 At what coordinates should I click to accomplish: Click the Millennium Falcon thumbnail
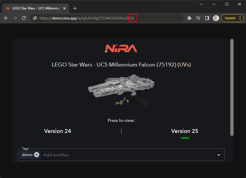click(121, 92)
